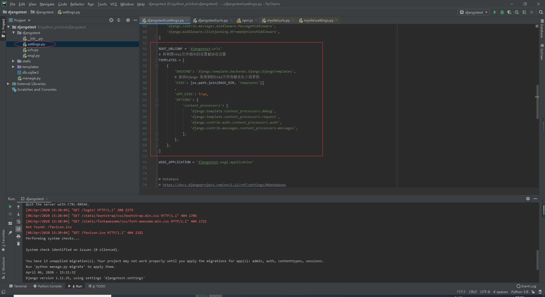
Task: Follow the docs.djangoproject.com databases link
Action: tap(224, 185)
